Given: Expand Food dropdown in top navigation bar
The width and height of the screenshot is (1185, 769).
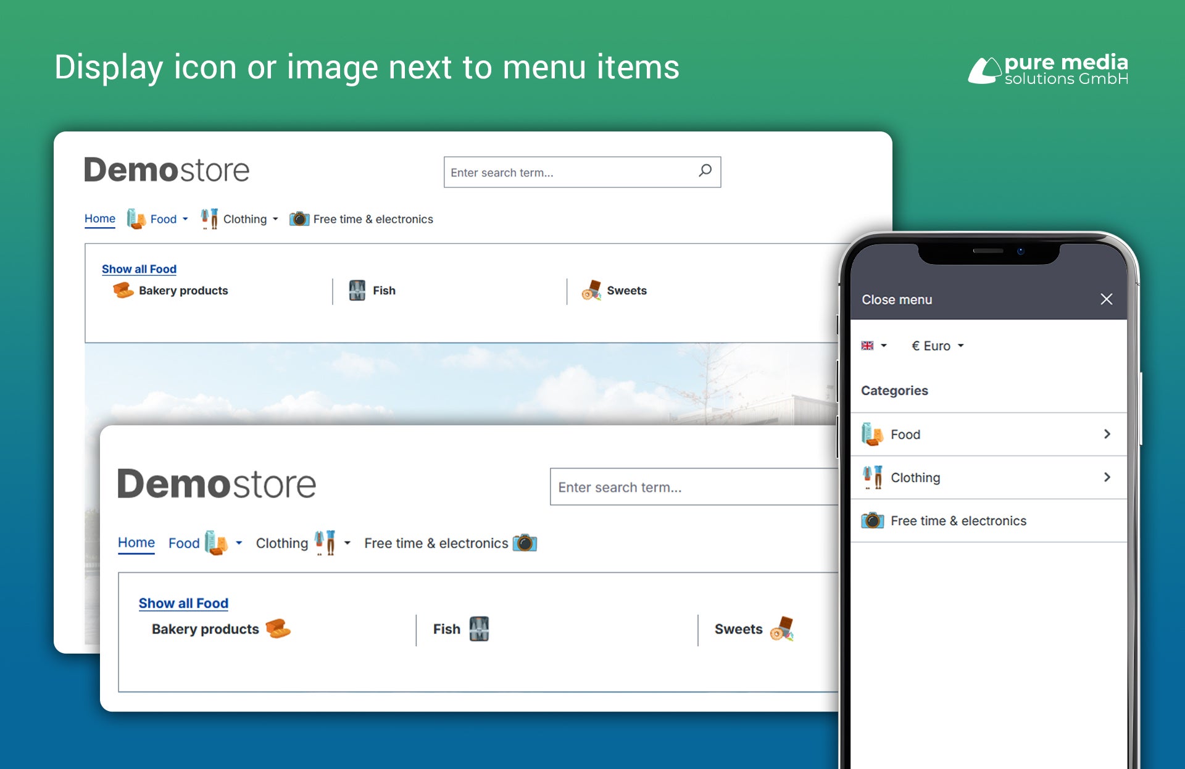Looking at the screenshot, I should click(185, 219).
